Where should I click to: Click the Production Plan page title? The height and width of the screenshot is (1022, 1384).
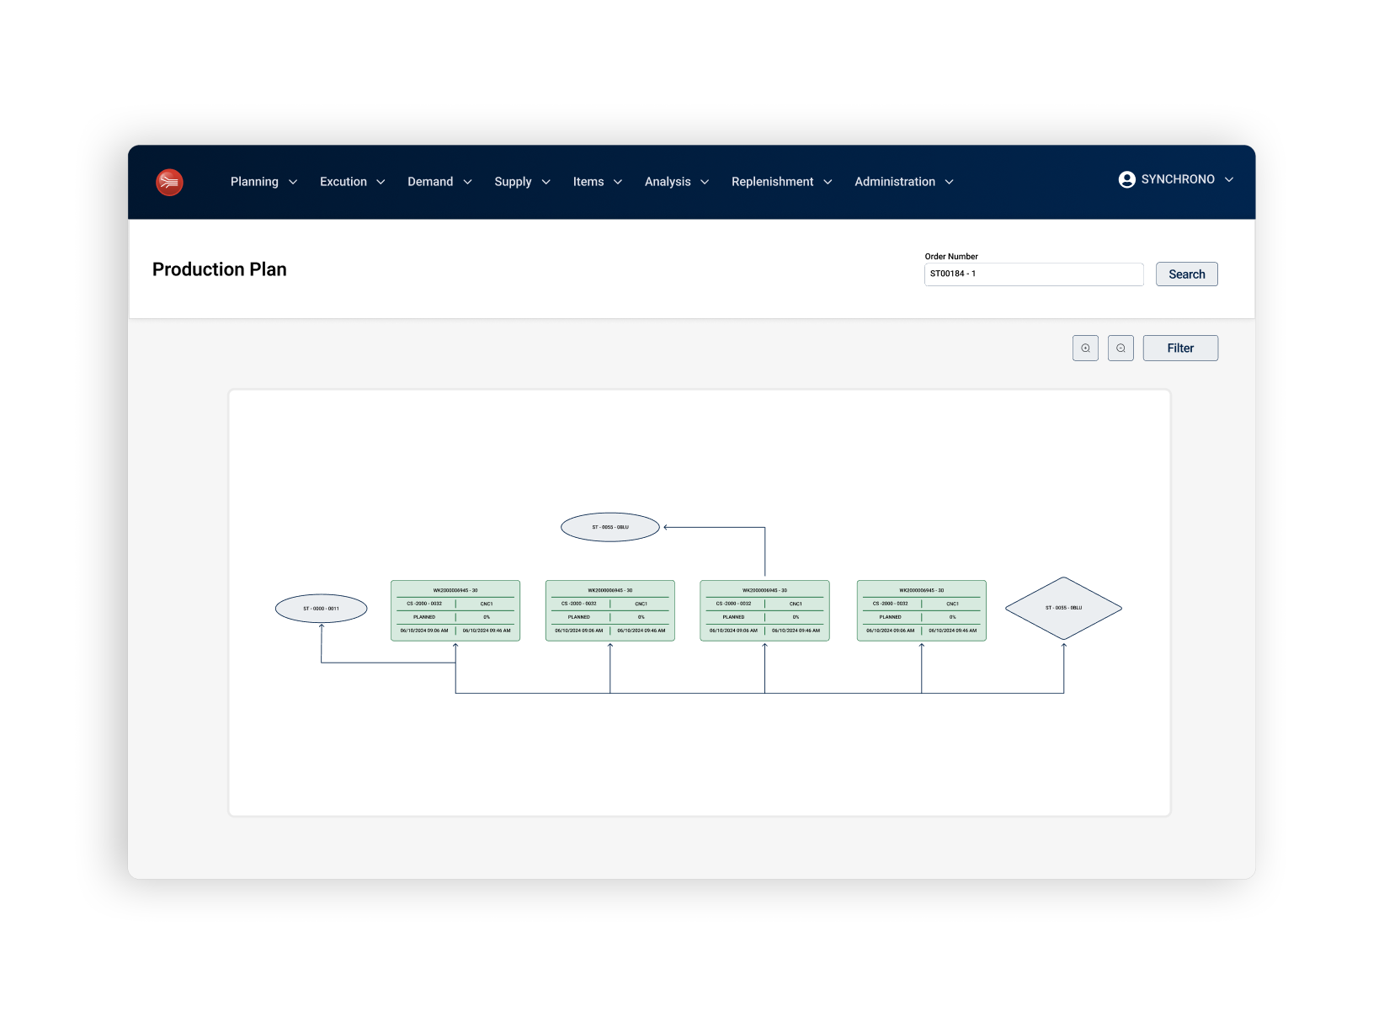pyautogui.click(x=220, y=269)
